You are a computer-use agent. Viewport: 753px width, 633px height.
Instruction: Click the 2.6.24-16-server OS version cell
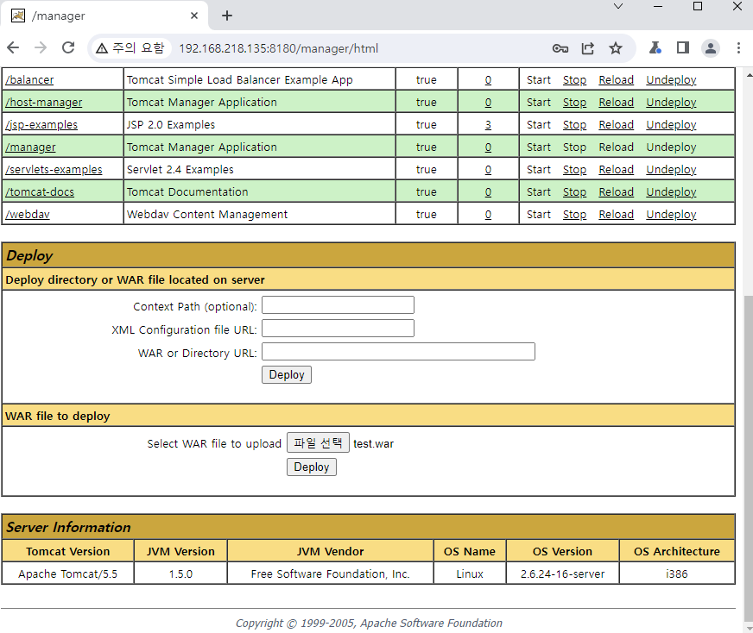pyautogui.click(x=562, y=573)
